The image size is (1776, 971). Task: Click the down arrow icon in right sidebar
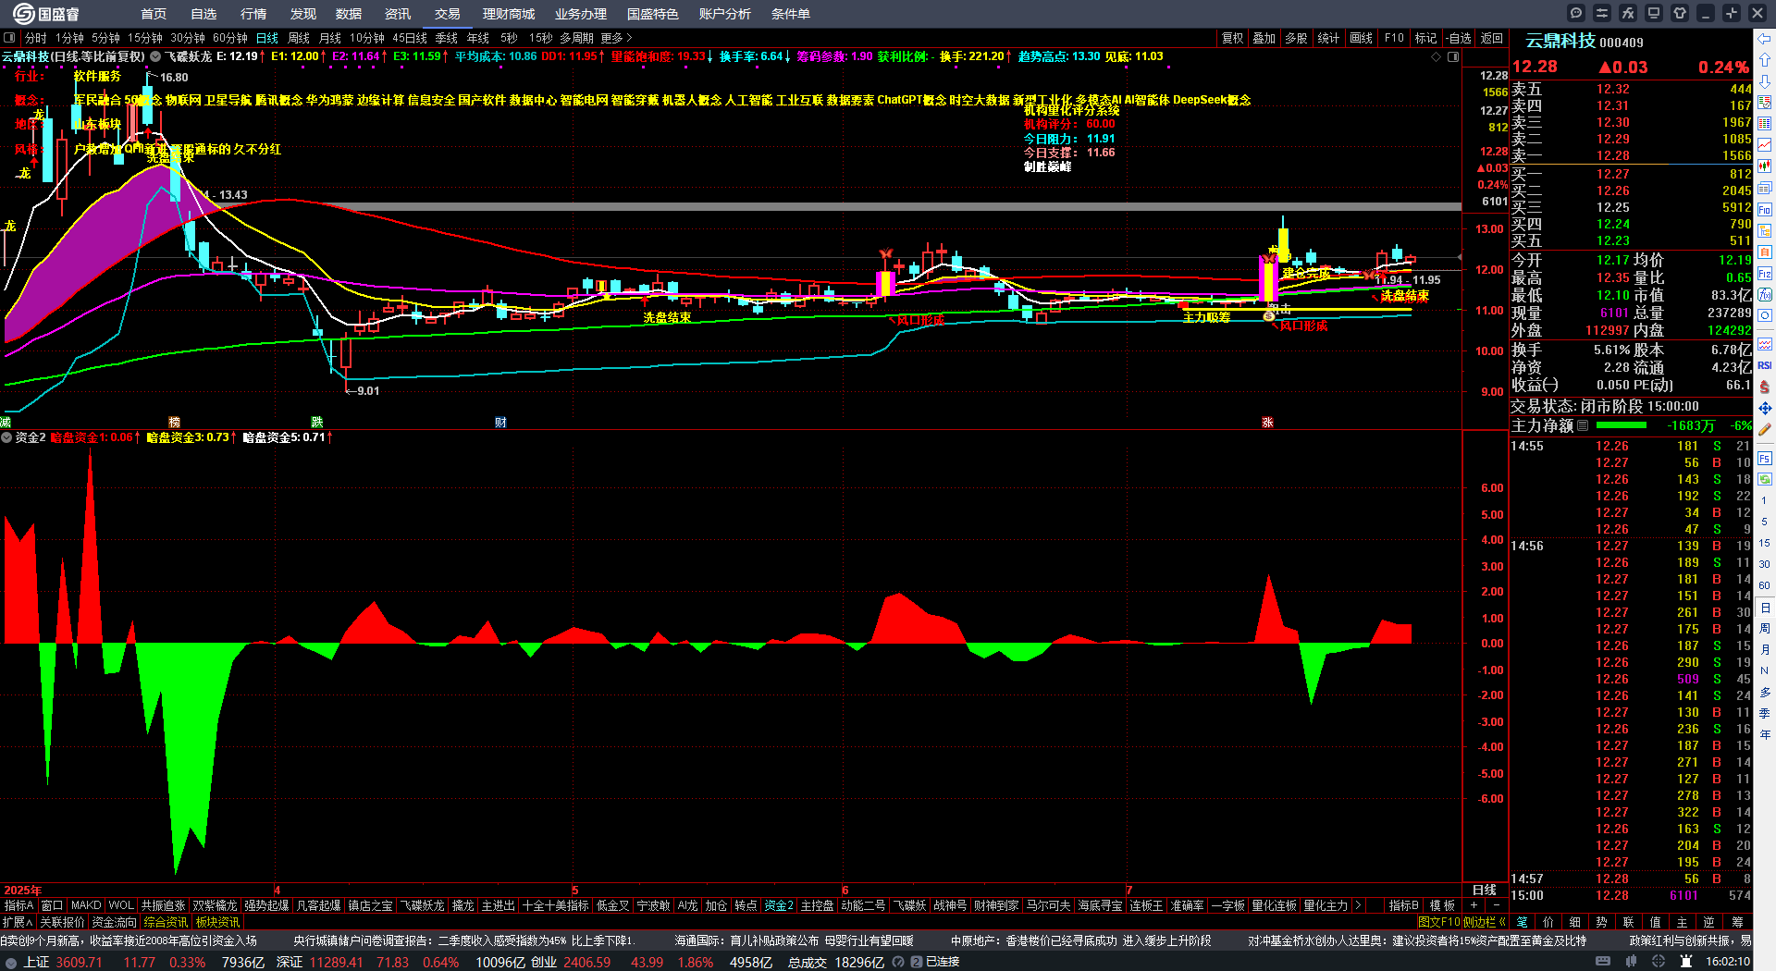1765,80
